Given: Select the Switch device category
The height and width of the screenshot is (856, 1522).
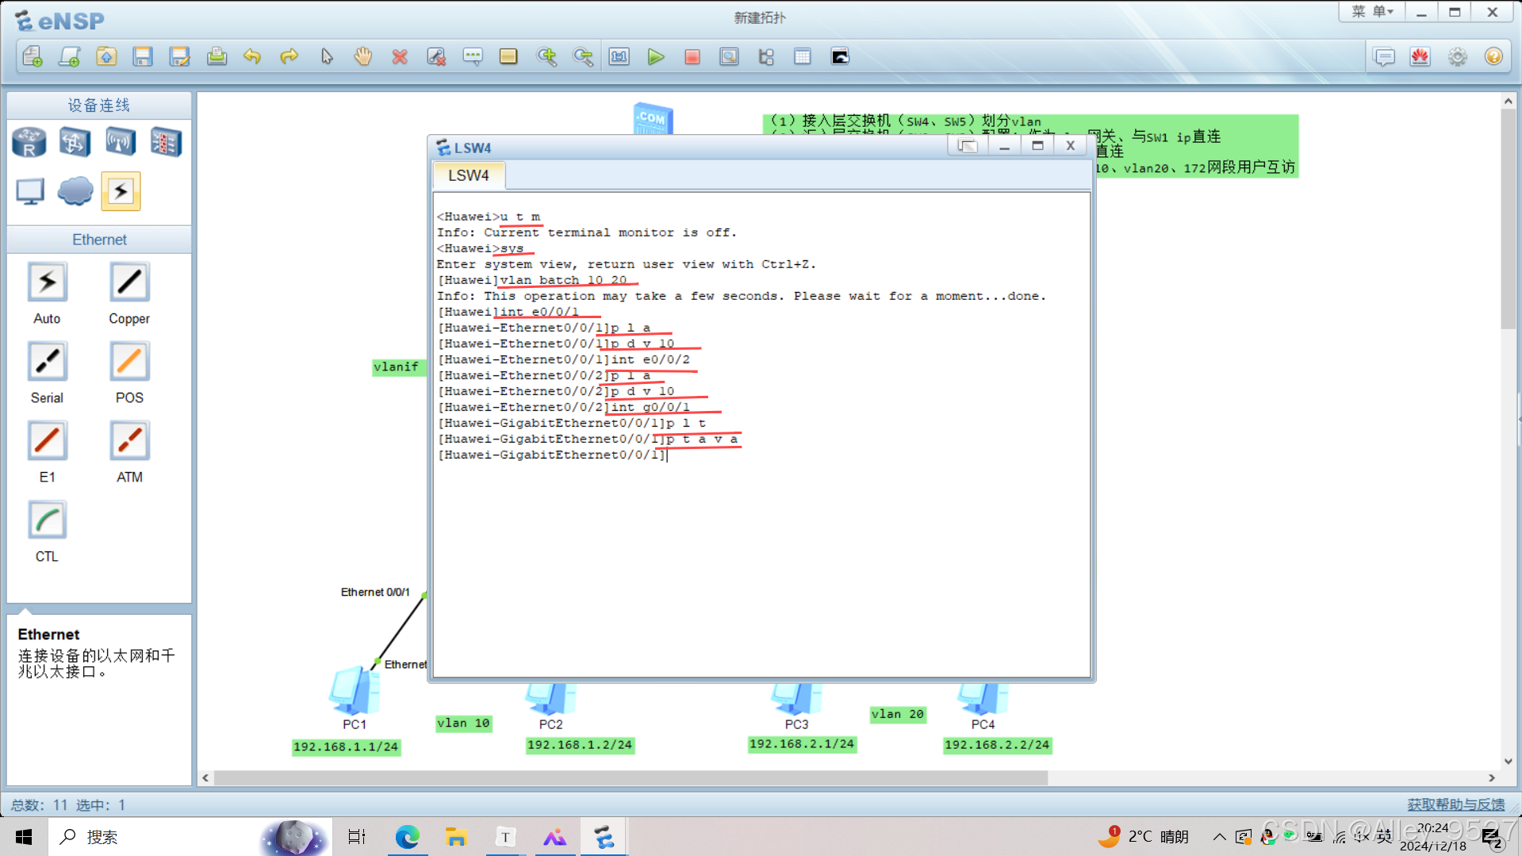Looking at the screenshot, I should coord(75,142).
